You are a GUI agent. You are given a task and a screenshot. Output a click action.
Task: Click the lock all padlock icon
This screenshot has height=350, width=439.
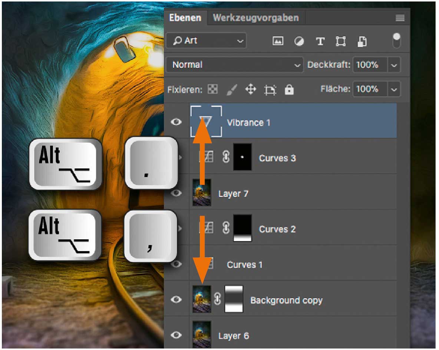coord(289,89)
